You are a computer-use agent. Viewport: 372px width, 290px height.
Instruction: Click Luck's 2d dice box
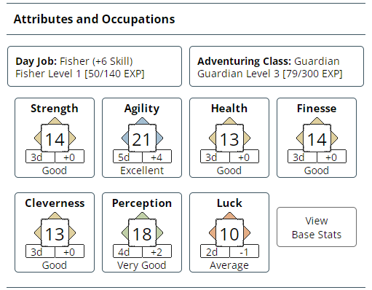click(215, 251)
